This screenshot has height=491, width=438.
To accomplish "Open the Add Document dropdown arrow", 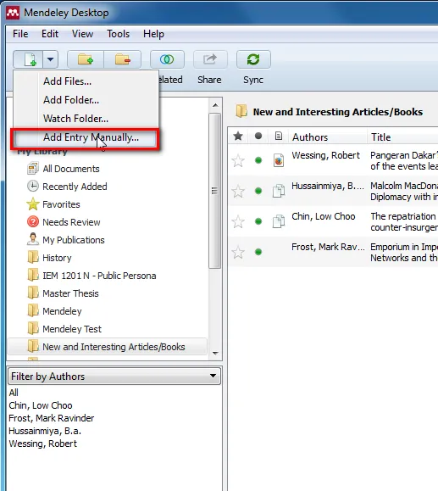I will point(50,59).
